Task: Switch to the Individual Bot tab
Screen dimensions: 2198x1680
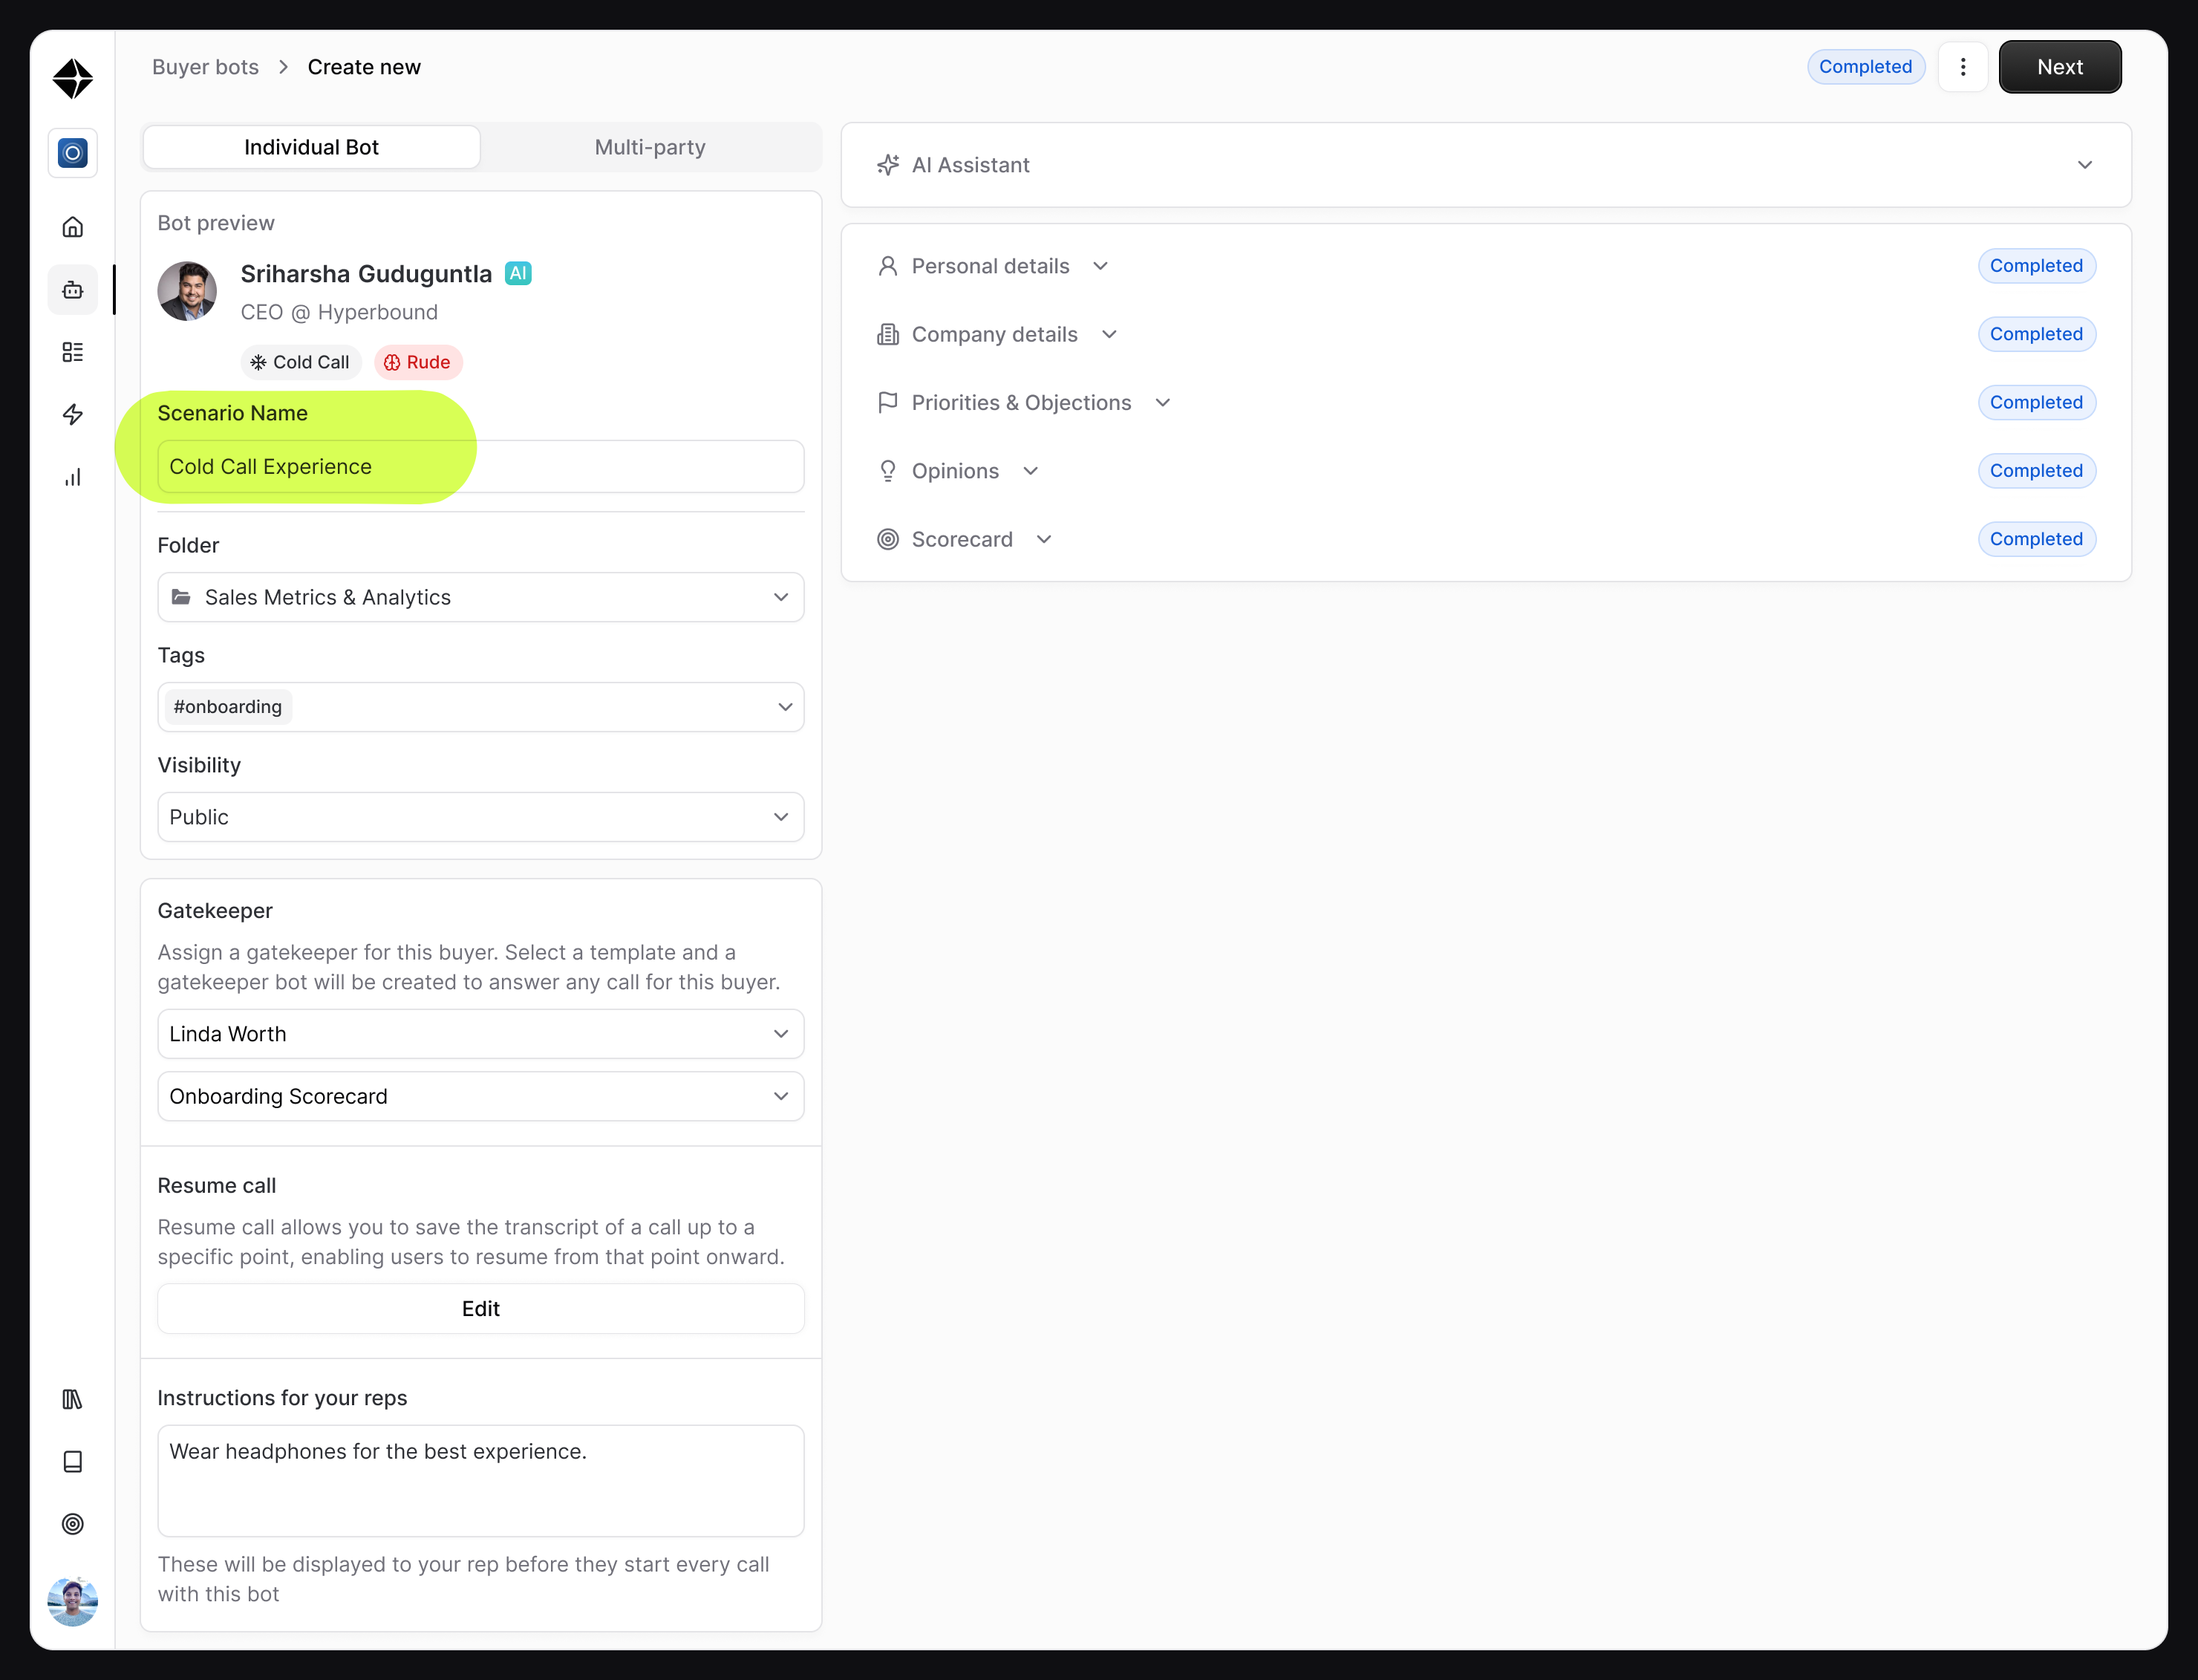Action: click(312, 147)
